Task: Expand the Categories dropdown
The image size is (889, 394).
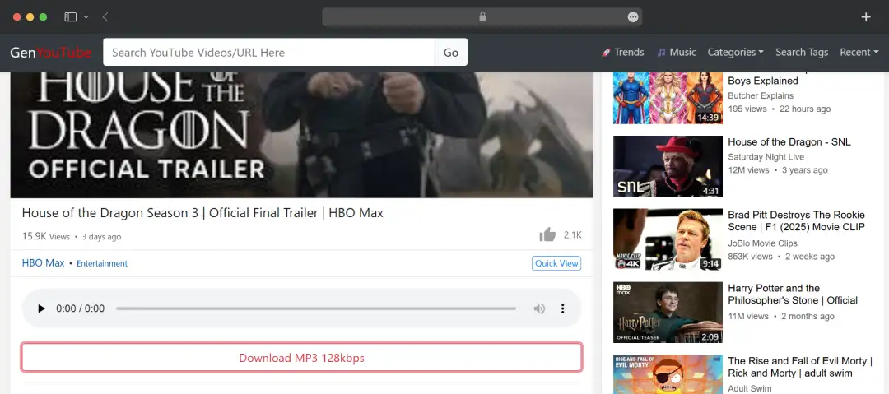Action: (x=735, y=52)
